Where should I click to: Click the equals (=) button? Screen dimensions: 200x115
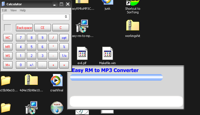coord(64,65)
